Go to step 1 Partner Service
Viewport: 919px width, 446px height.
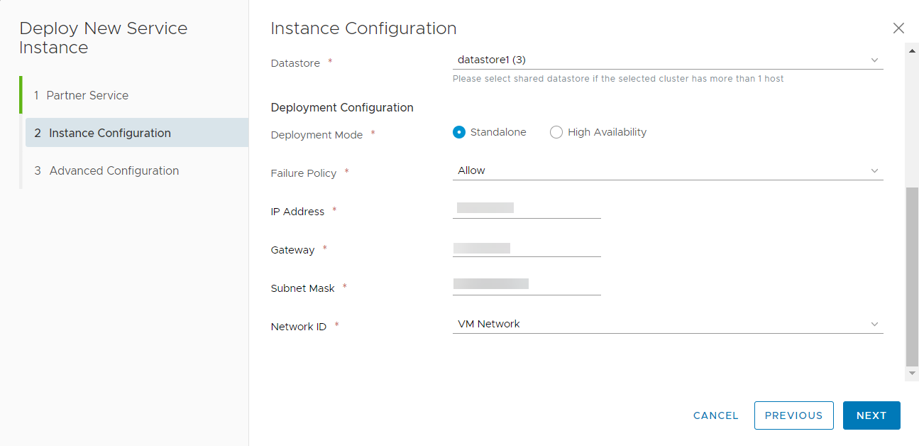pyautogui.click(x=87, y=95)
